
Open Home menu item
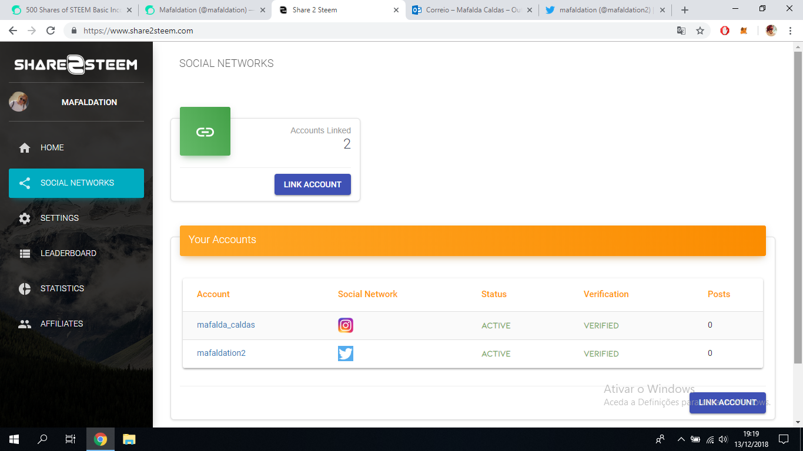click(x=76, y=148)
